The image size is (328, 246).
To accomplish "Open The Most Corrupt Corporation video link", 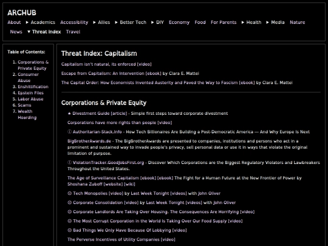I will pyautogui.click(x=150, y=221).
